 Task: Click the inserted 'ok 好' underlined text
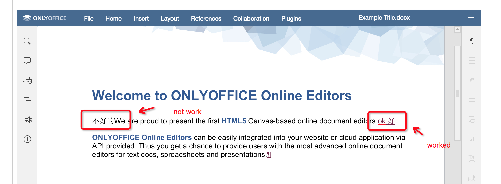pyautogui.click(x=386, y=121)
